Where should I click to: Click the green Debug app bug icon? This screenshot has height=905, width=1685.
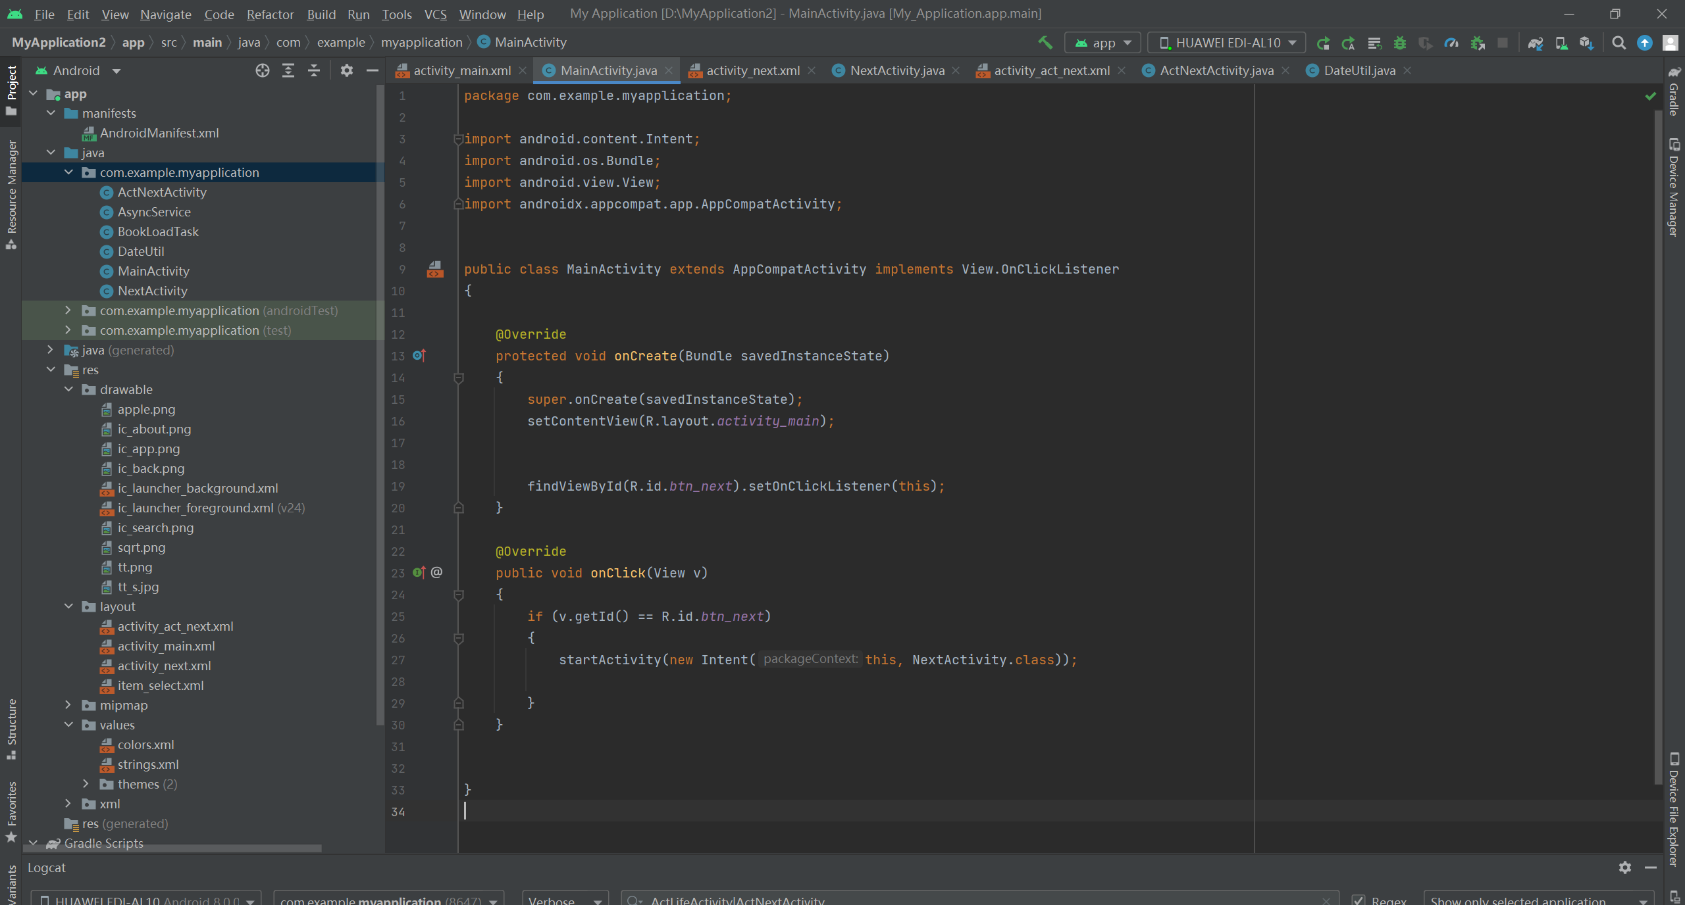1400,43
